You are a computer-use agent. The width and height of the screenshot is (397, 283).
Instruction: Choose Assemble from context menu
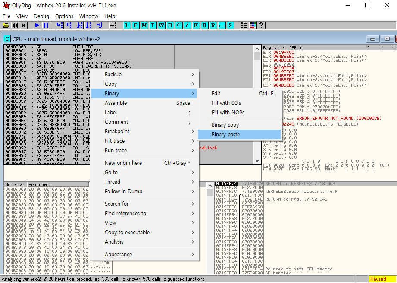pos(144,103)
